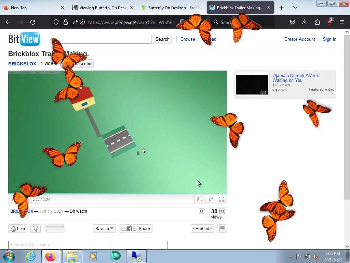Image resolution: width=350 pixels, height=263 pixels.
Task: Click the site padlock security icon
Action: [65, 22]
